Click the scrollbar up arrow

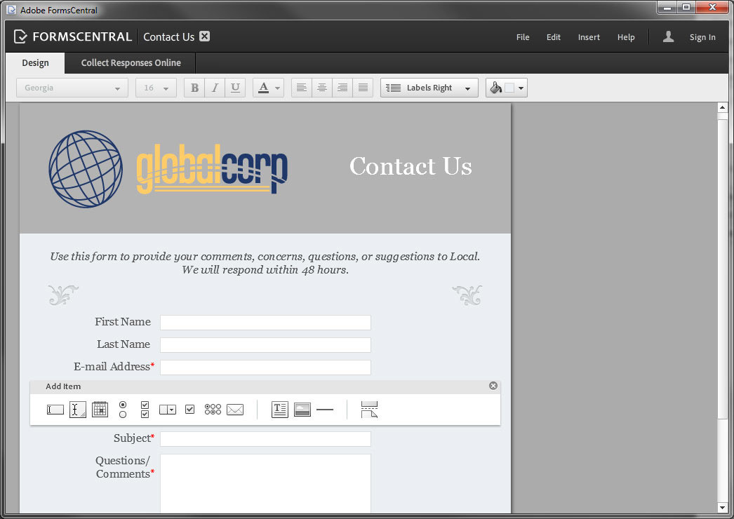(722, 107)
